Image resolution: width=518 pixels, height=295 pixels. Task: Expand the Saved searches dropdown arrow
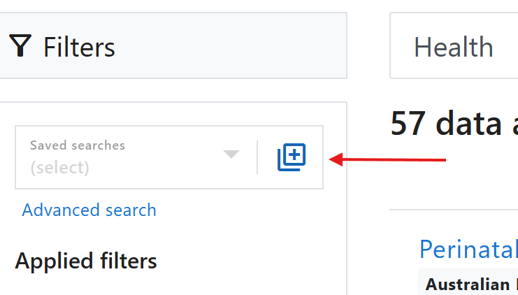(x=231, y=154)
